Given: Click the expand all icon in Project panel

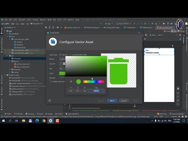Looking at the screenshot, I should click(x=50, y=27).
